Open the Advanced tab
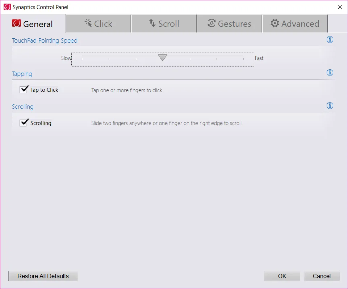348x289 pixels. click(295, 23)
